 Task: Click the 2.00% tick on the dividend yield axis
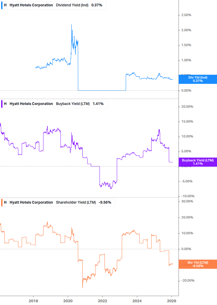[x=186, y=30]
